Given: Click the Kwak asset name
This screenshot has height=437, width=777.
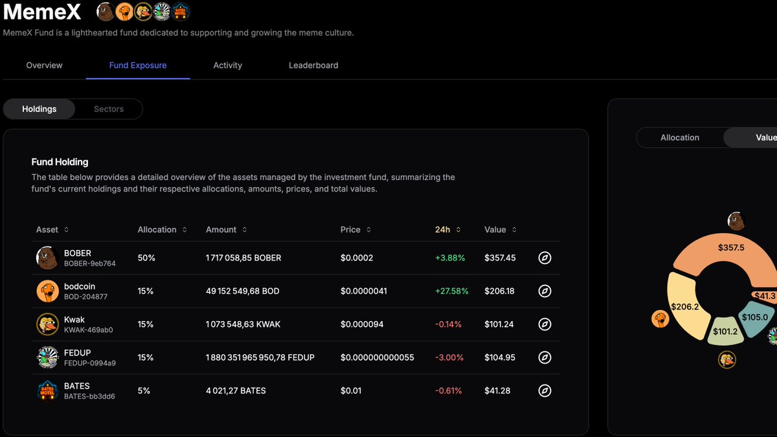Looking at the screenshot, I should tap(74, 320).
